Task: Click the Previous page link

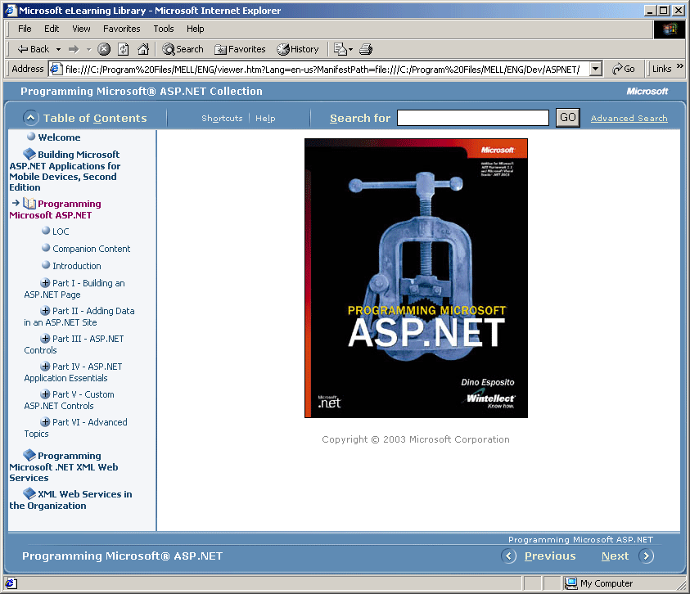Action: (x=550, y=556)
